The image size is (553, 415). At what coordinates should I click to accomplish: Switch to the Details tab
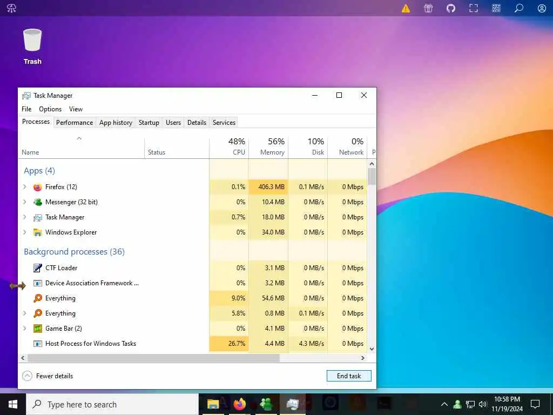[197, 123]
